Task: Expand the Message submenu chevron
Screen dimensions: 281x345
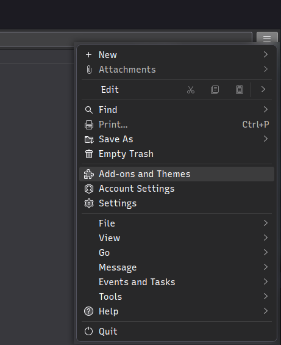Action: coord(266,267)
